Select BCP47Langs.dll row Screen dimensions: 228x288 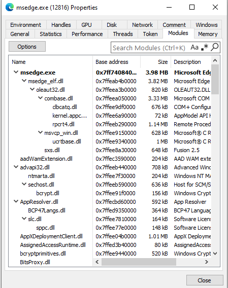(110, 210)
